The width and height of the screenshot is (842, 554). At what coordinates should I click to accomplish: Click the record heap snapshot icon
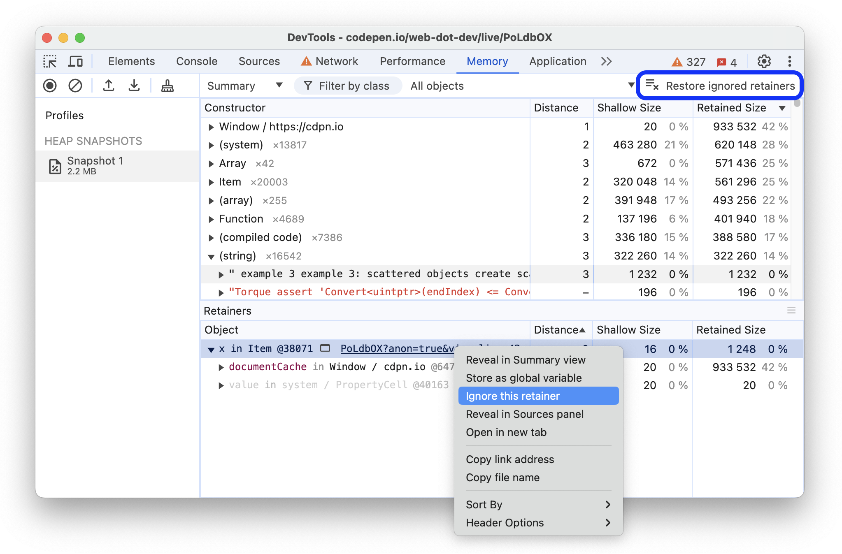(x=50, y=86)
